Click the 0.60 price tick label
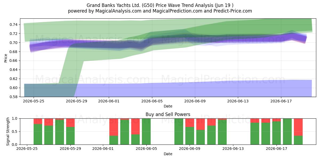Image resolution: width=320 pixels, height=160 pixels. (x=14, y=88)
